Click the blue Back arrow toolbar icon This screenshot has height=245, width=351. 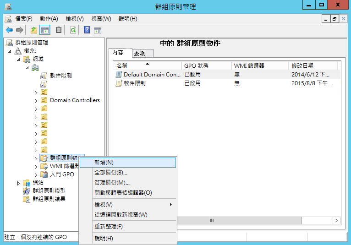tap(9, 30)
